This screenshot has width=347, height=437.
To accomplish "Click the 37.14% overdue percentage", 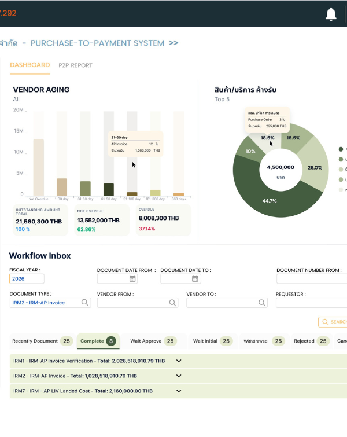I will (x=147, y=229).
